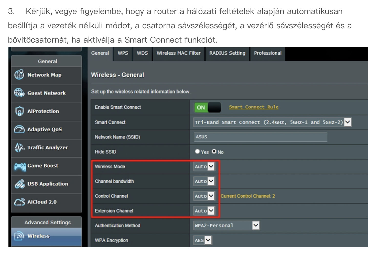The image size is (378, 253).
Task: Open the Smart Connect Rule link
Action: (254, 107)
